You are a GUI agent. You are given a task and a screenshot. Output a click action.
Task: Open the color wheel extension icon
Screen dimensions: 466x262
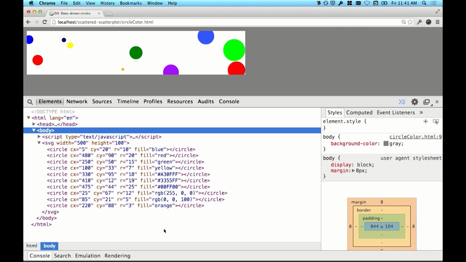(x=429, y=22)
